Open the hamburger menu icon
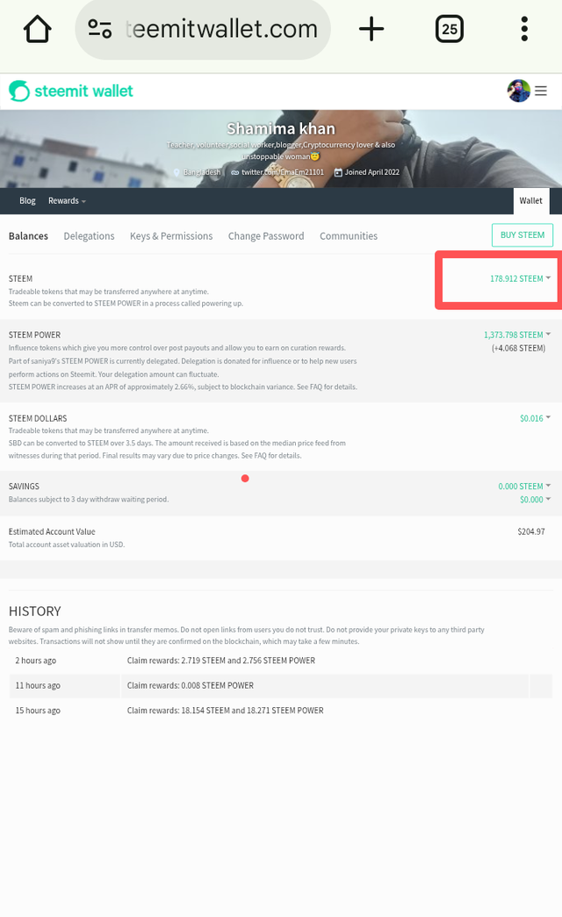The height and width of the screenshot is (917, 562). [541, 90]
